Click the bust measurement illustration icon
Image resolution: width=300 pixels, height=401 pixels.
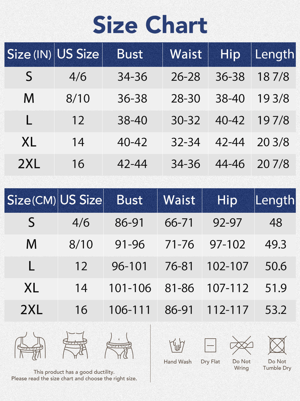[30, 345]
